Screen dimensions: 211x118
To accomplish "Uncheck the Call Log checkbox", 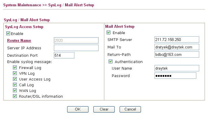I will coord(15,85).
